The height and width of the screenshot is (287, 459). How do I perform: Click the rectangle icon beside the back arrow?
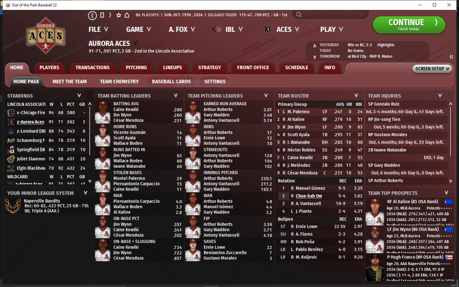(x=102, y=15)
